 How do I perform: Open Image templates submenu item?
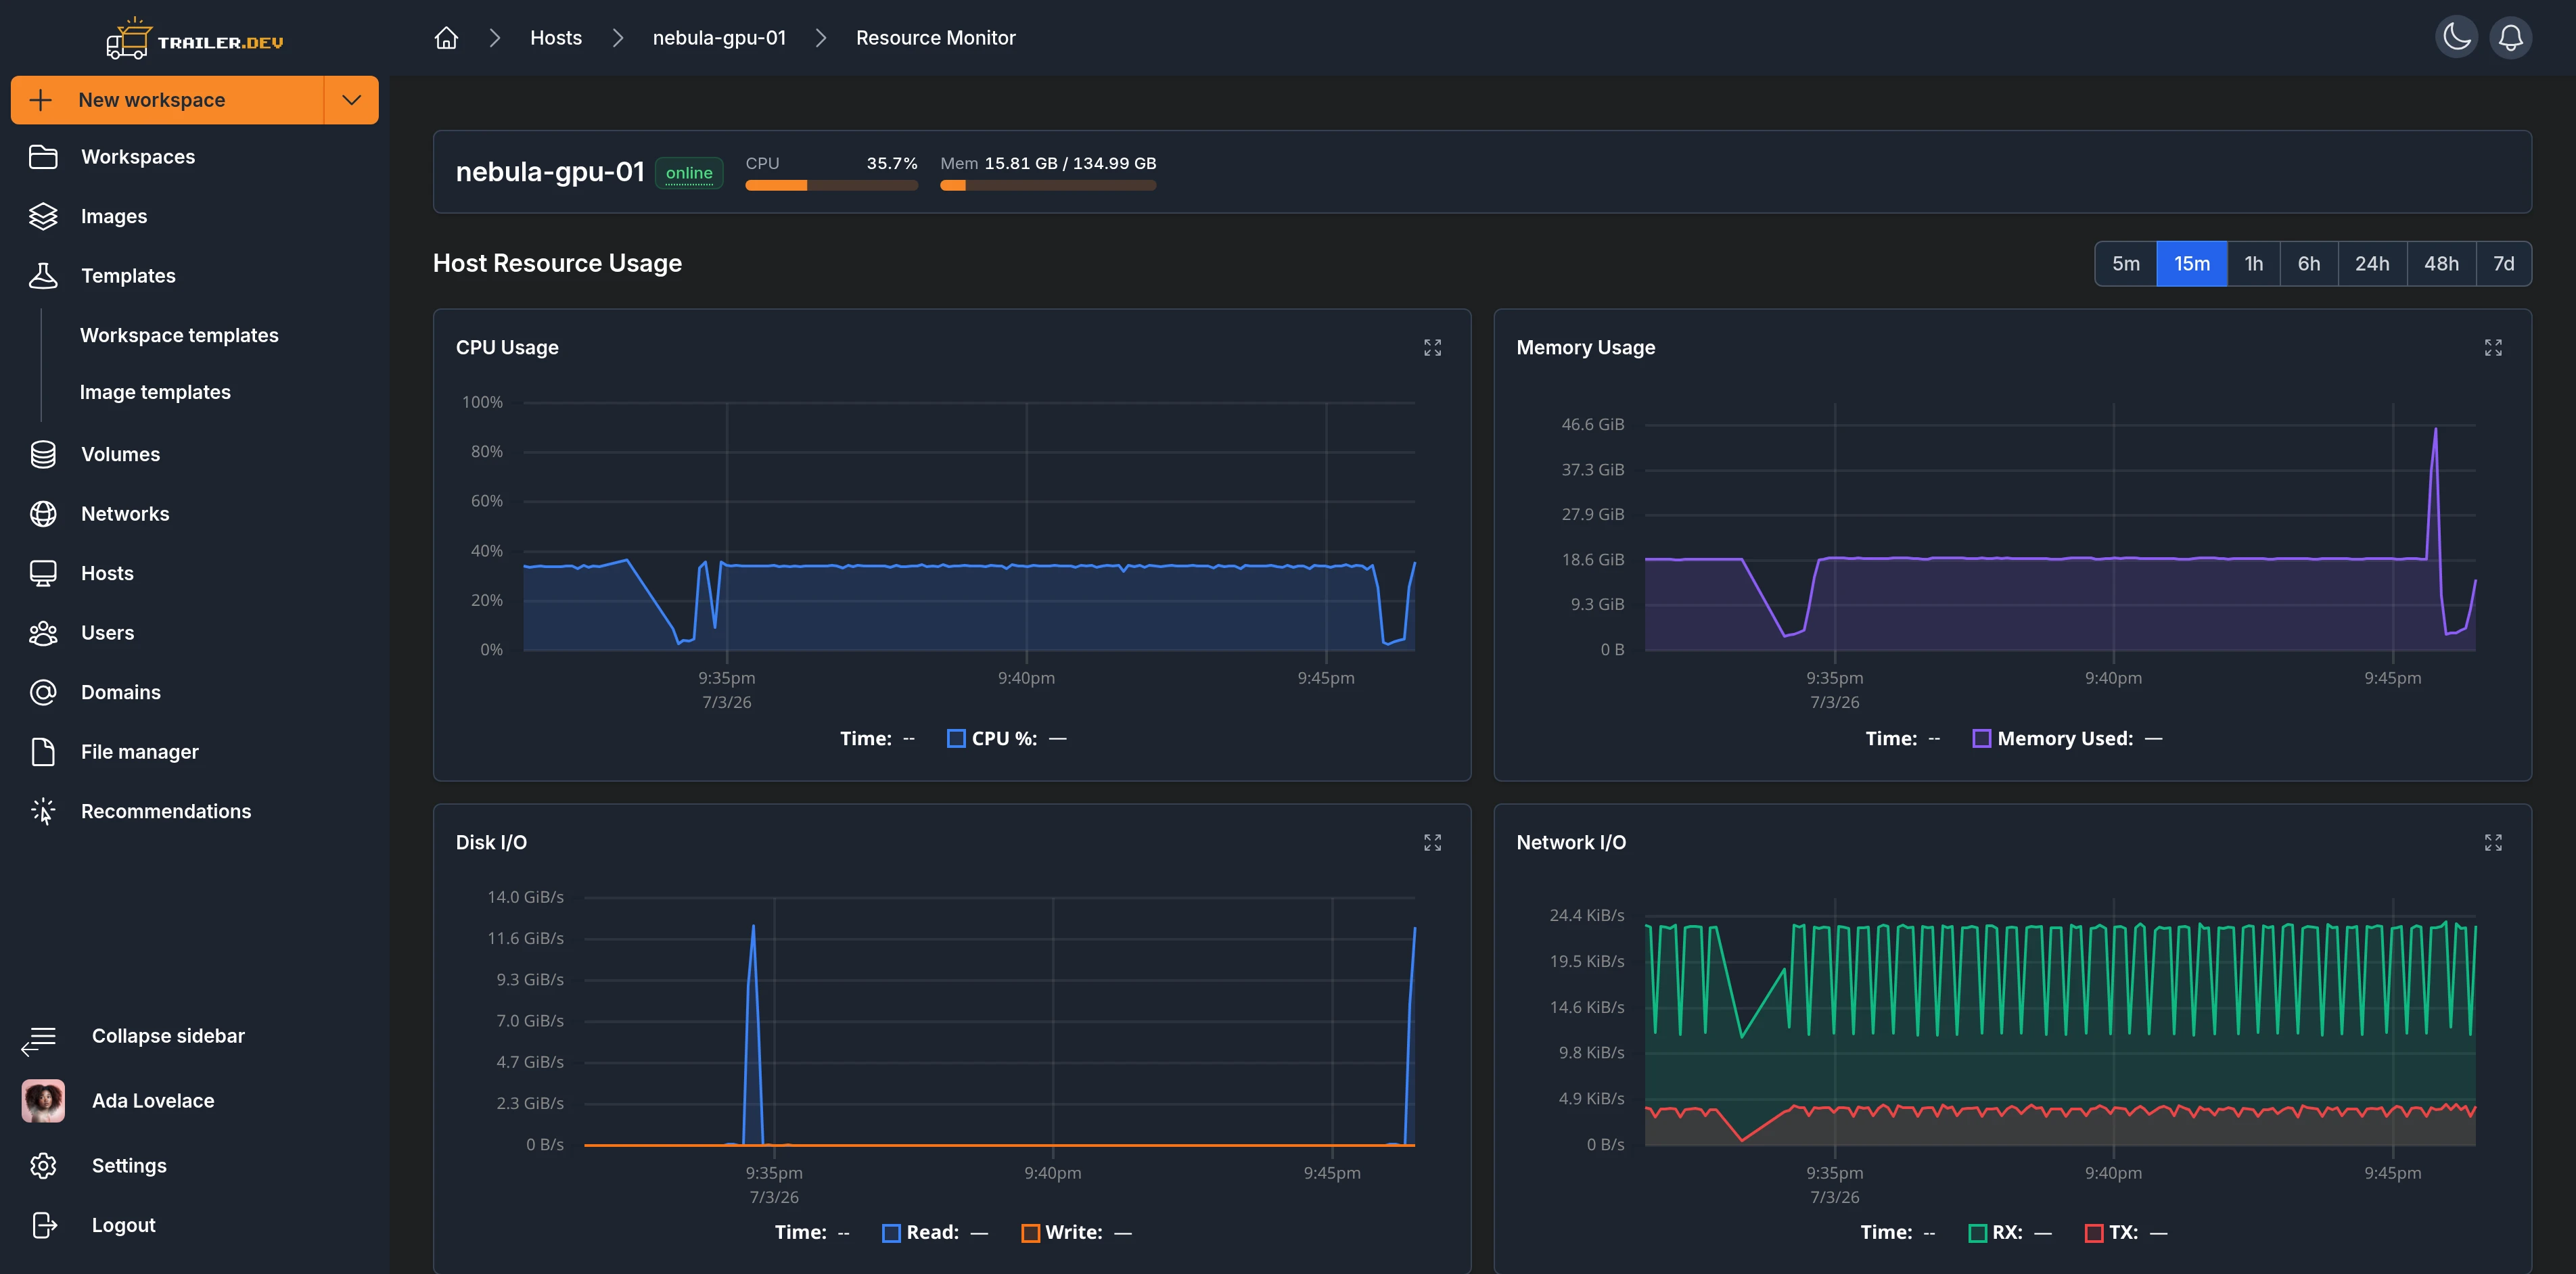coord(155,392)
